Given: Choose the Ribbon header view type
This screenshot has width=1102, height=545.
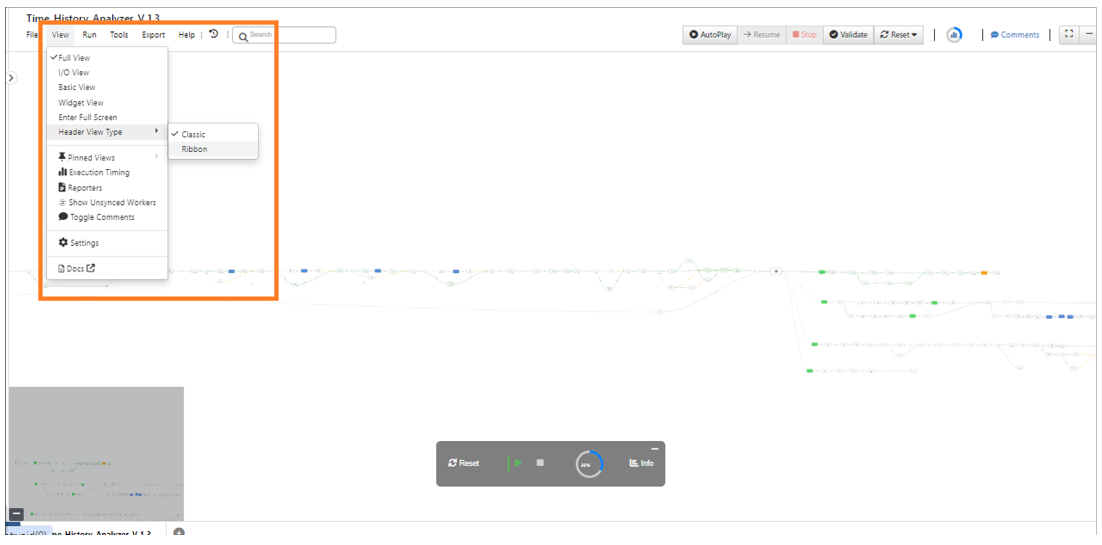Looking at the screenshot, I should point(194,149).
